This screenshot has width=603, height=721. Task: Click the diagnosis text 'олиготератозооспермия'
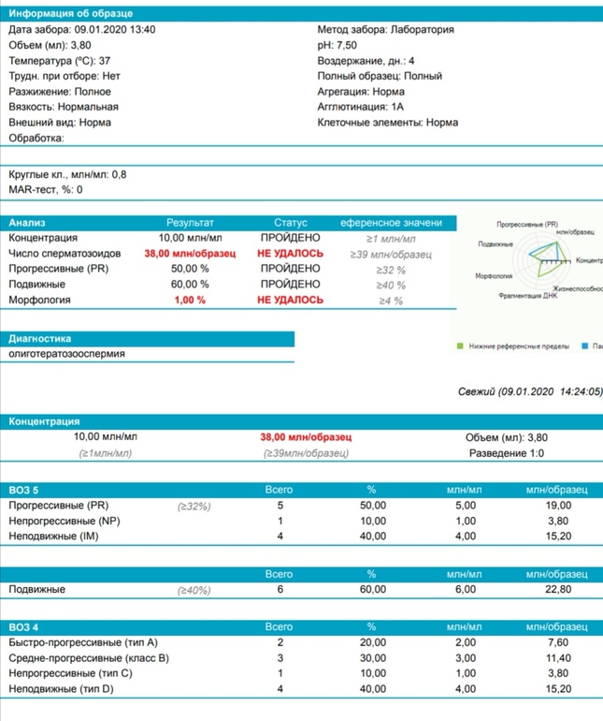(66, 354)
